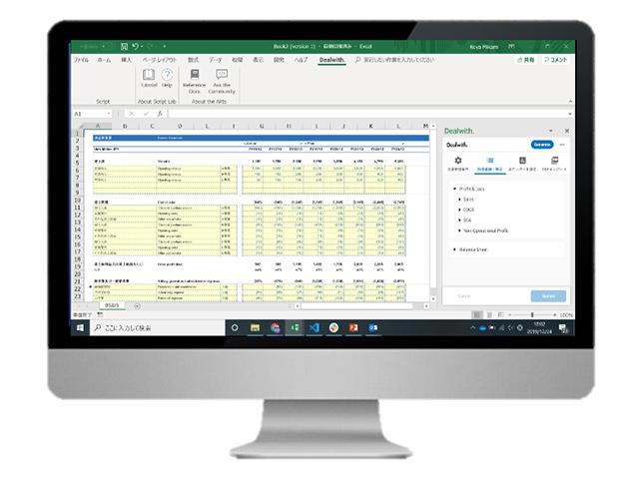This screenshot has width=639, height=479.
Task: Launch Visual Studio Code from the taskbar
Action: tap(313, 327)
